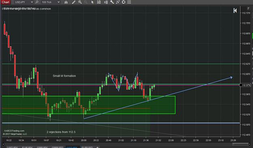This screenshot has width=253, height=148.
Task: Open the Properties list icon
Action: tap(129, 2)
